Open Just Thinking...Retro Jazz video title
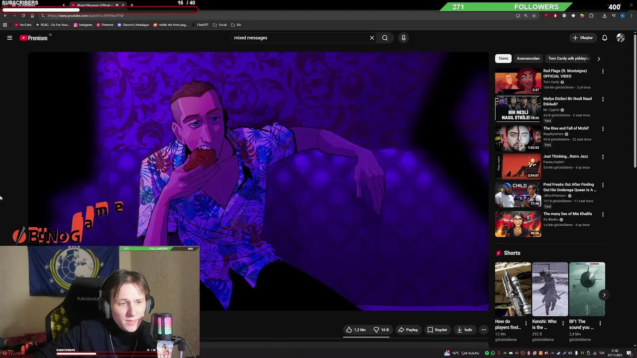637x358 pixels. point(565,157)
